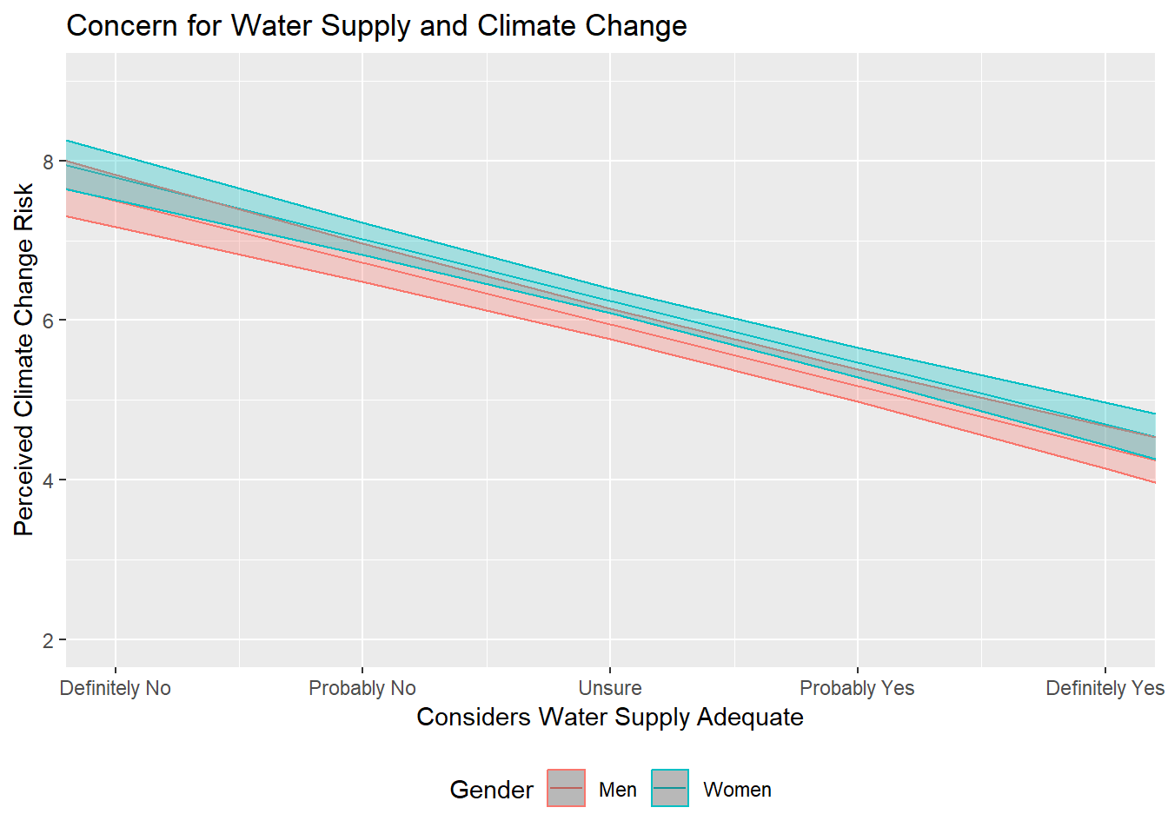Click the "Probably Yes" x-axis label
The image size is (1168, 834).
(857, 688)
